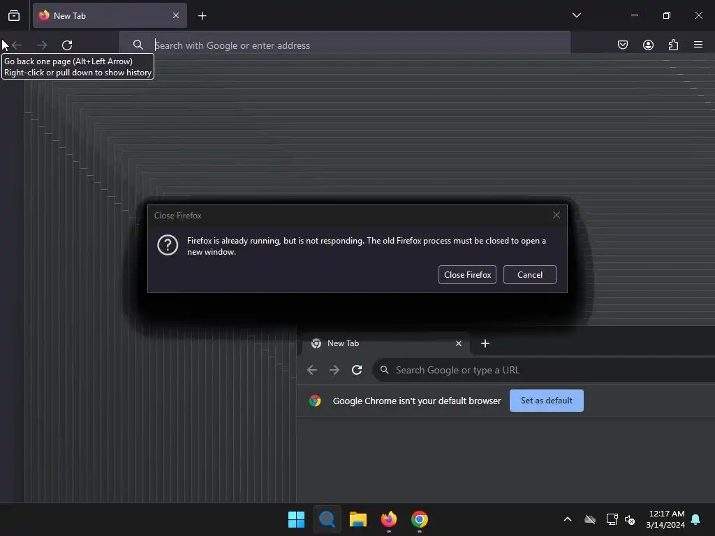Click the Close Firefox button in dialog
The height and width of the screenshot is (536, 715).
tap(467, 275)
